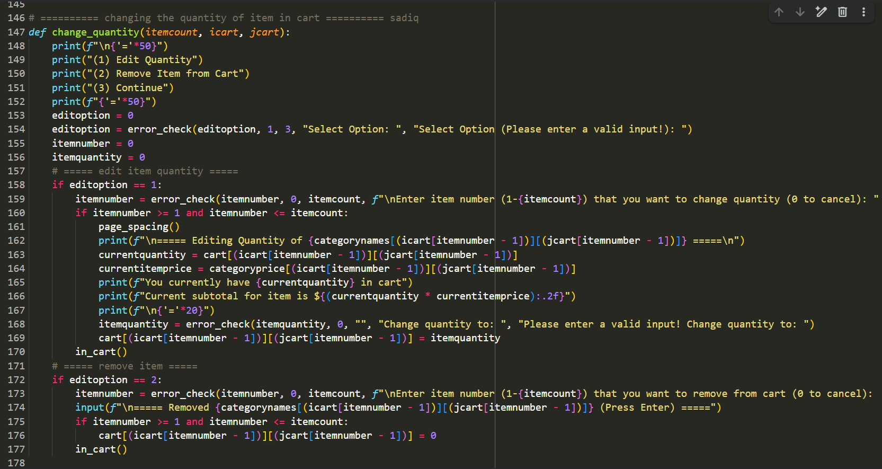Delete the cell with trash icon

click(x=842, y=12)
